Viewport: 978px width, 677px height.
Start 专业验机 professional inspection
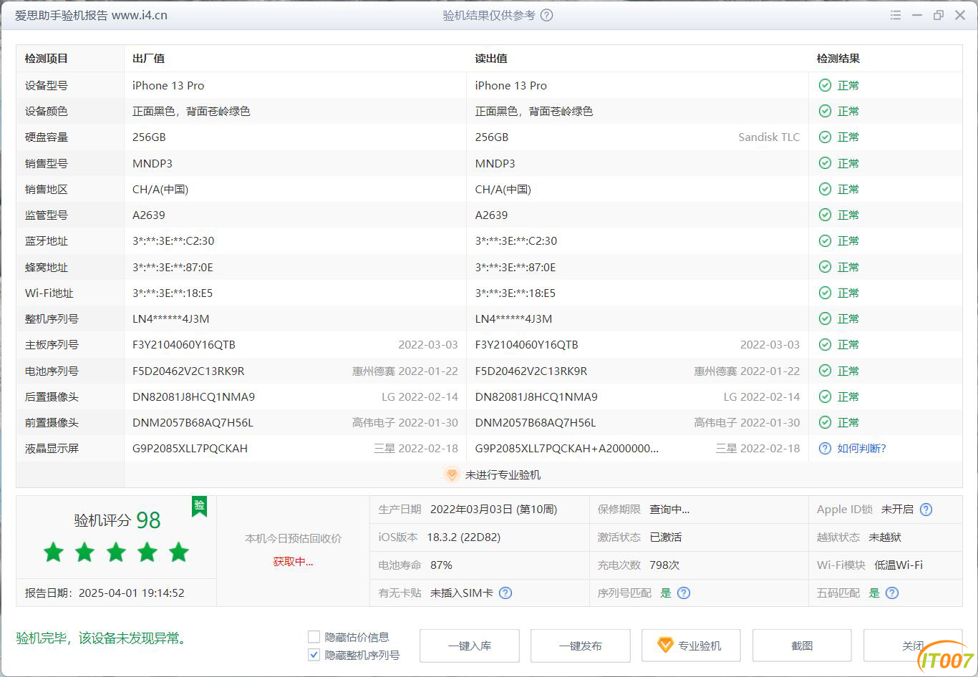tap(692, 646)
